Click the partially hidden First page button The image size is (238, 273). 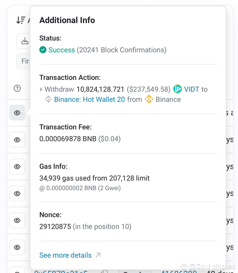coord(24,61)
